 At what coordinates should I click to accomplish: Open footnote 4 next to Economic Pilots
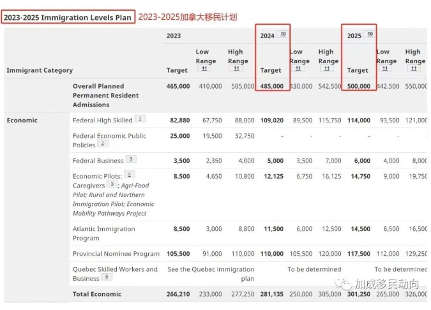coord(129,175)
